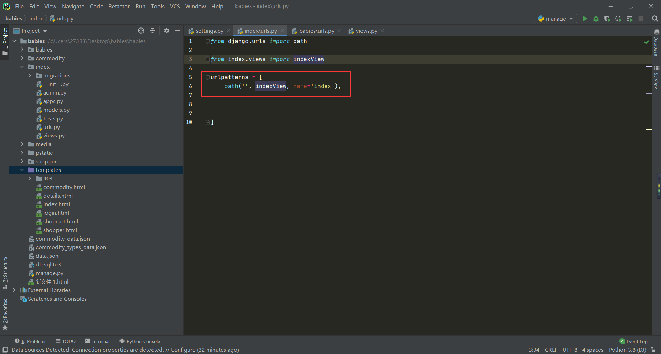Select Scratches and Consoles node

[x=57, y=299]
